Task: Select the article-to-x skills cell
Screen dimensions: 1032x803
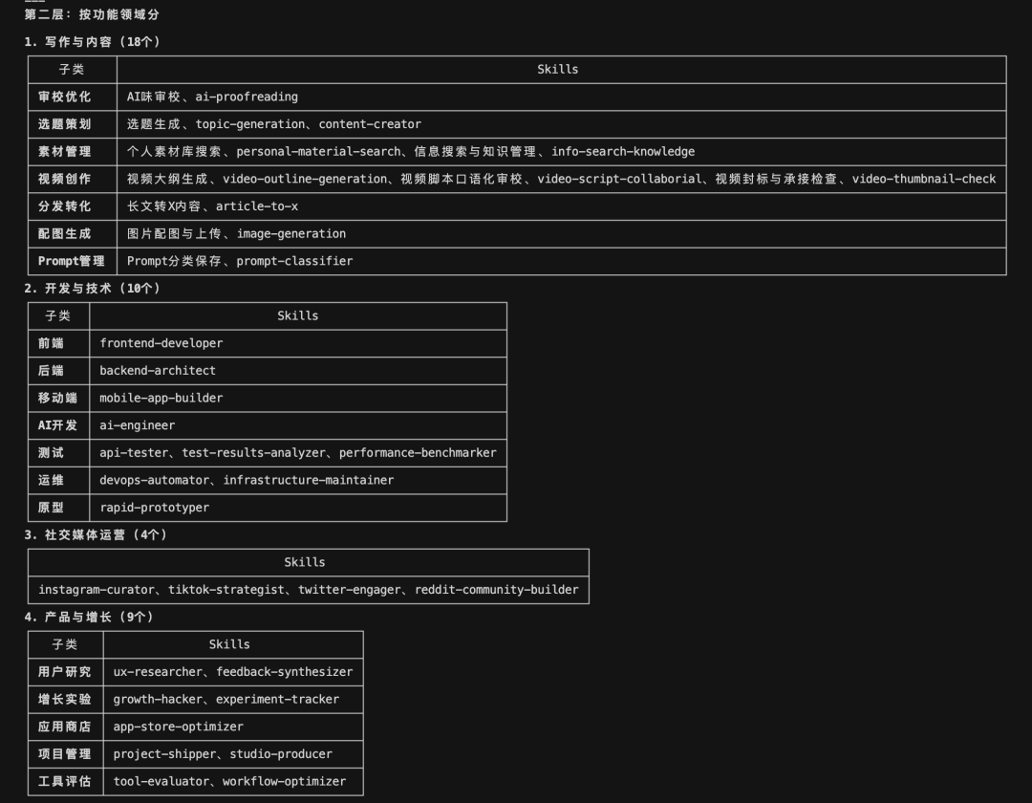Action: 212,206
